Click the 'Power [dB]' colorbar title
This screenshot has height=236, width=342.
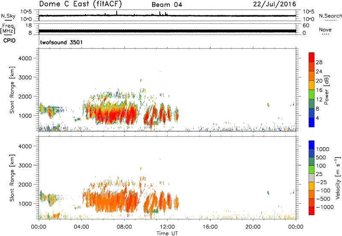[327, 90]
